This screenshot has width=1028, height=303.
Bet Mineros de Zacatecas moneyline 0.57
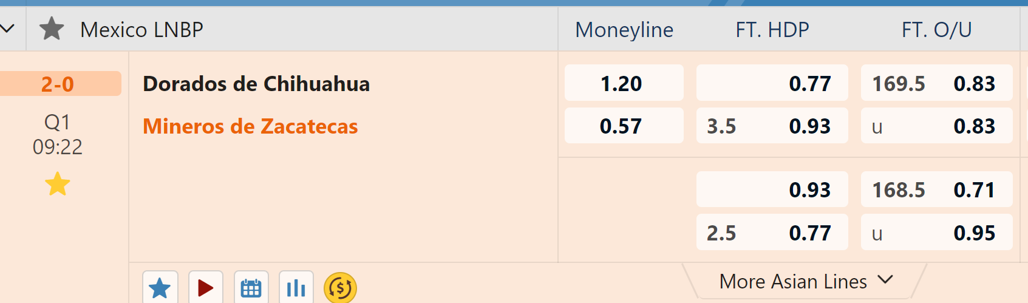click(624, 126)
